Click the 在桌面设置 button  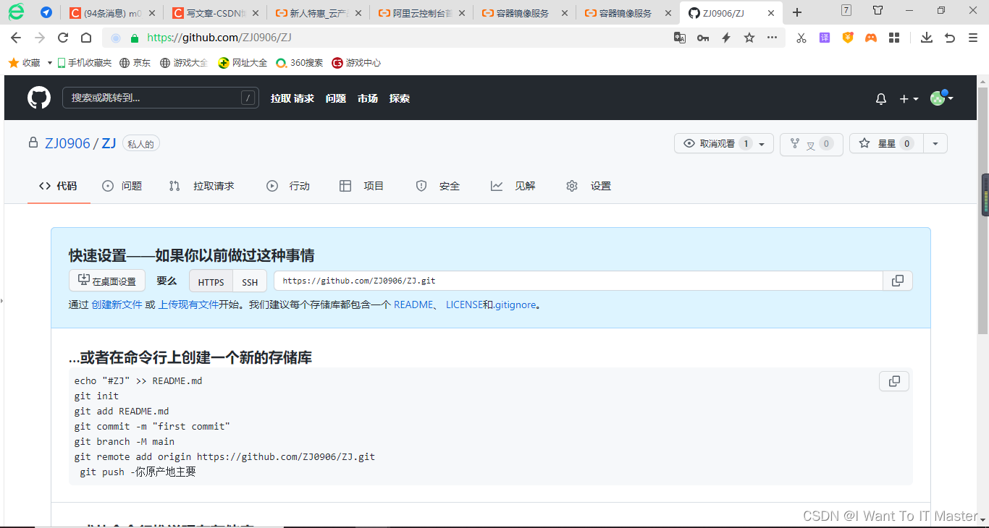[x=107, y=281]
